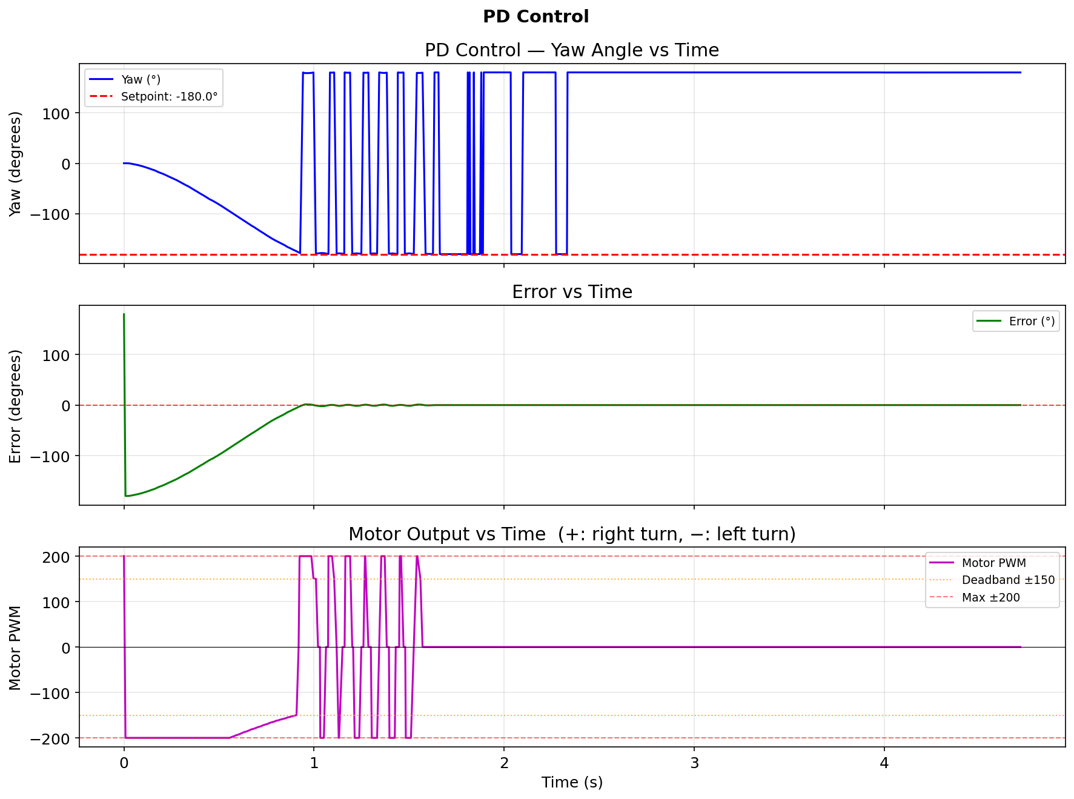Click the red dashed Setpoint legend line sample
This screenshot has height=799, width=1074.
pyautogui.click(x=101, y=96)
